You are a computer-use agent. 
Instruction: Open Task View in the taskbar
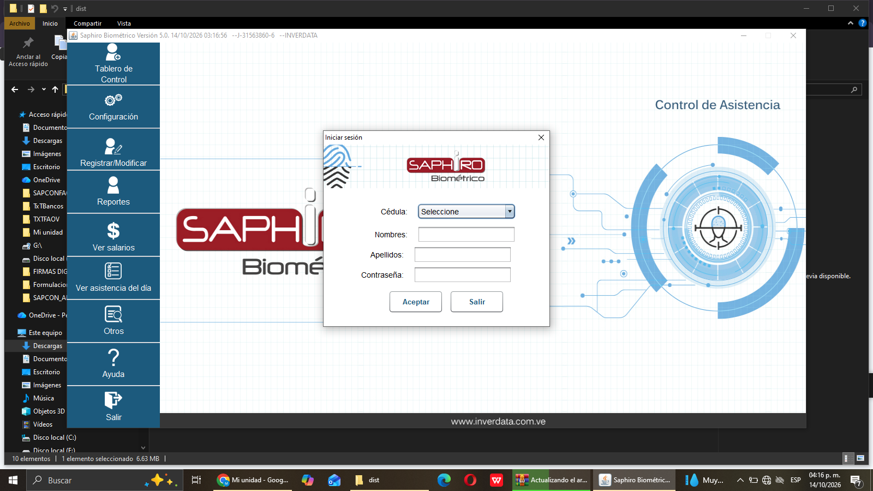click(196, 480)
